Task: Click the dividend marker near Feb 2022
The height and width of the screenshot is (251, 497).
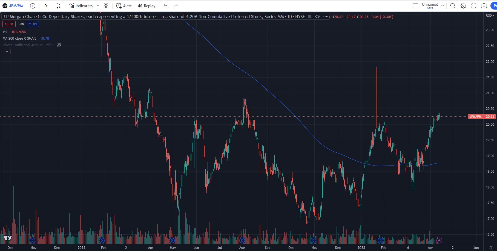Action: click(x=102, y=241)
